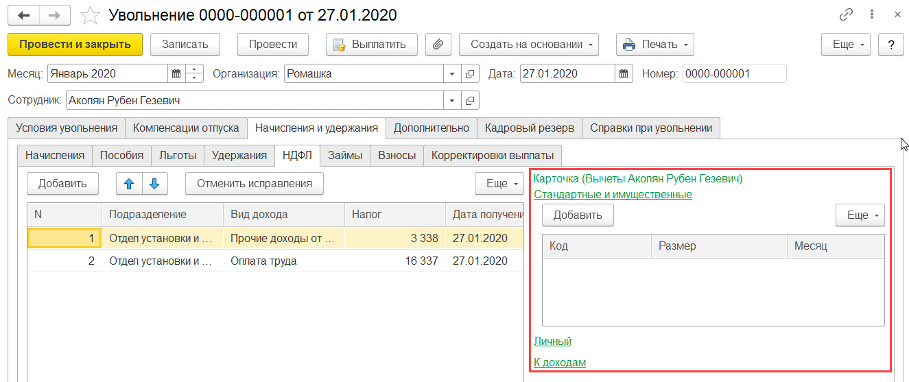Open Организация field dropdown arrow
This screenshot has width=909, height=382.
(453, 74)
